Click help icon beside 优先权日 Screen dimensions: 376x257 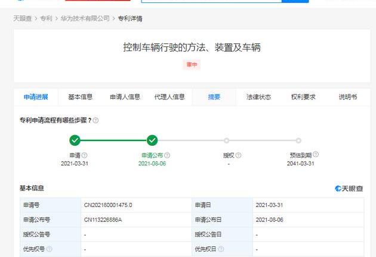pos(221,249)
